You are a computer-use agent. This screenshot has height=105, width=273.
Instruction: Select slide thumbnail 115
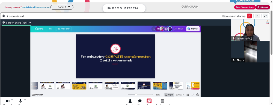pyautogui.click(x=63, y=86)
